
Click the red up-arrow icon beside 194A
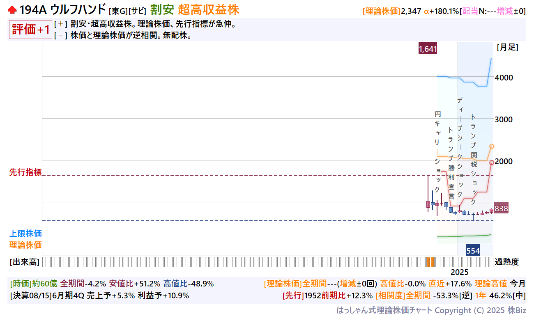(x=12, y=9)
